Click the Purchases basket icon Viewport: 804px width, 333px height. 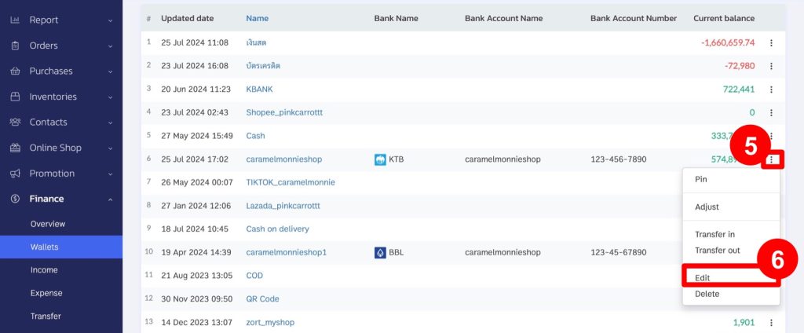[x=15, y=71]
